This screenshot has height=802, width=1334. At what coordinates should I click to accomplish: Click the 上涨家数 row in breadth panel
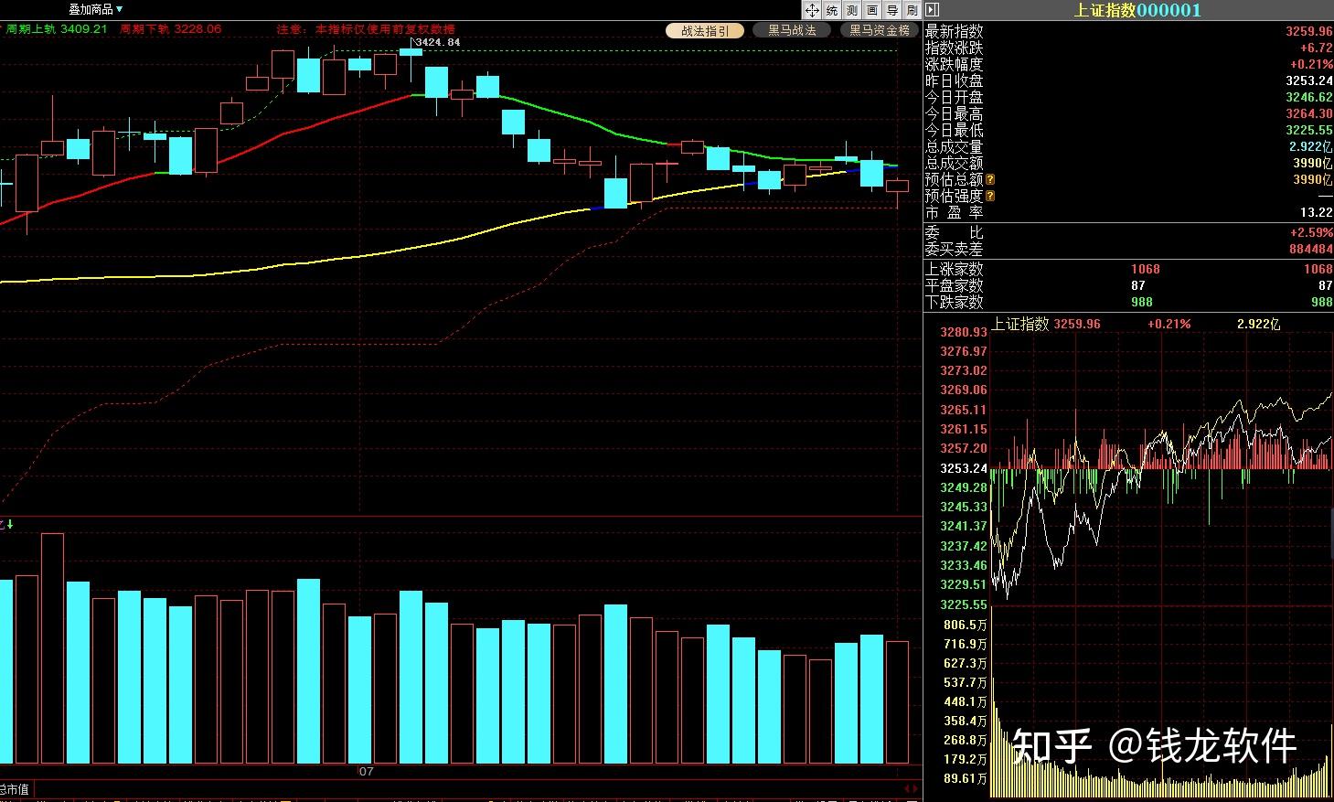[x=954, y=269]
